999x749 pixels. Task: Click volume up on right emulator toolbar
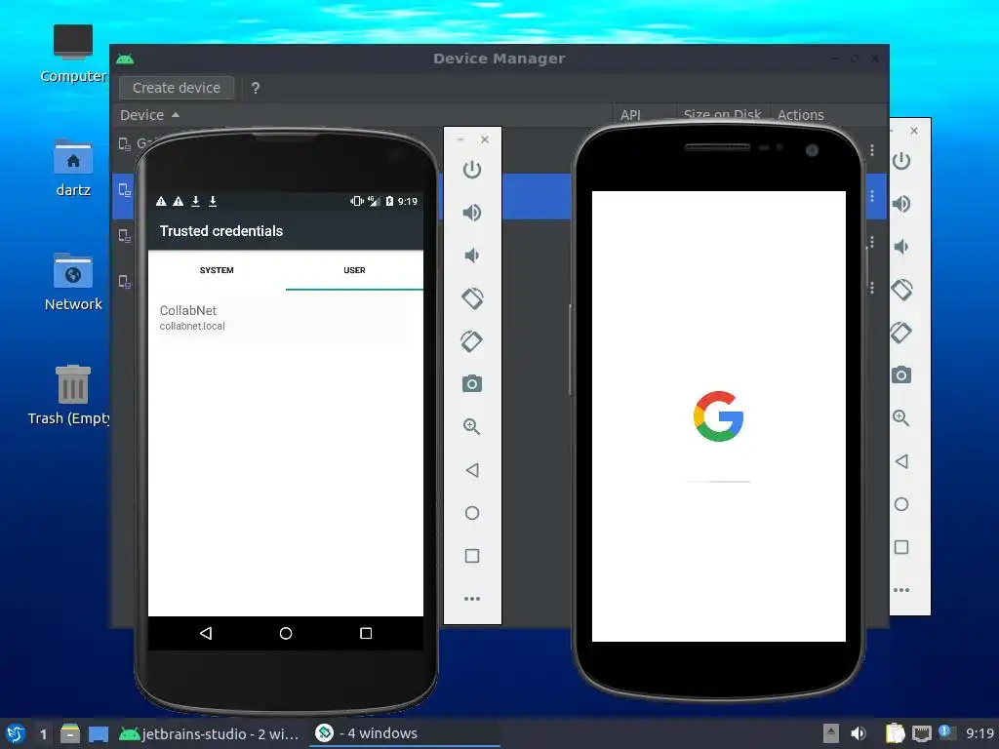pyautogui.click(x=900, y=204)
